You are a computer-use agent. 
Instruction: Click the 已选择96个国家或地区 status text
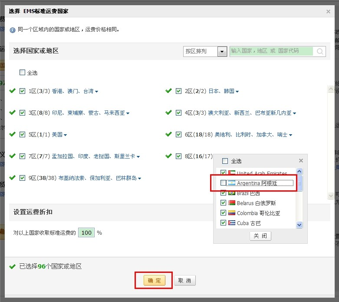pyautogui.click(x=50, y=266)
